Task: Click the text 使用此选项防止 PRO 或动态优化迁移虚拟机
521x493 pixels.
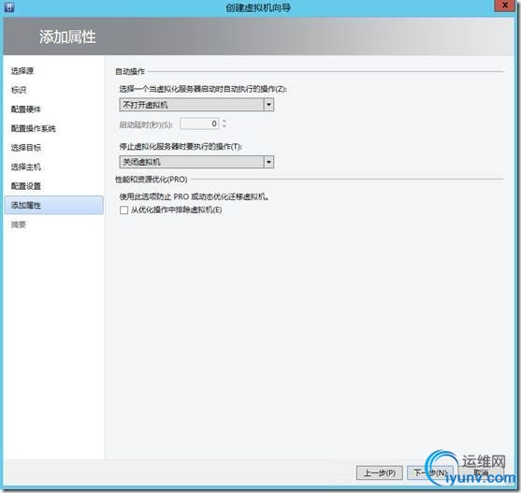Action: (194, 196)
